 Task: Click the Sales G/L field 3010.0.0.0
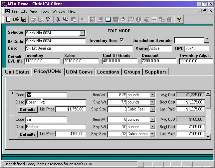pos(81,61)
